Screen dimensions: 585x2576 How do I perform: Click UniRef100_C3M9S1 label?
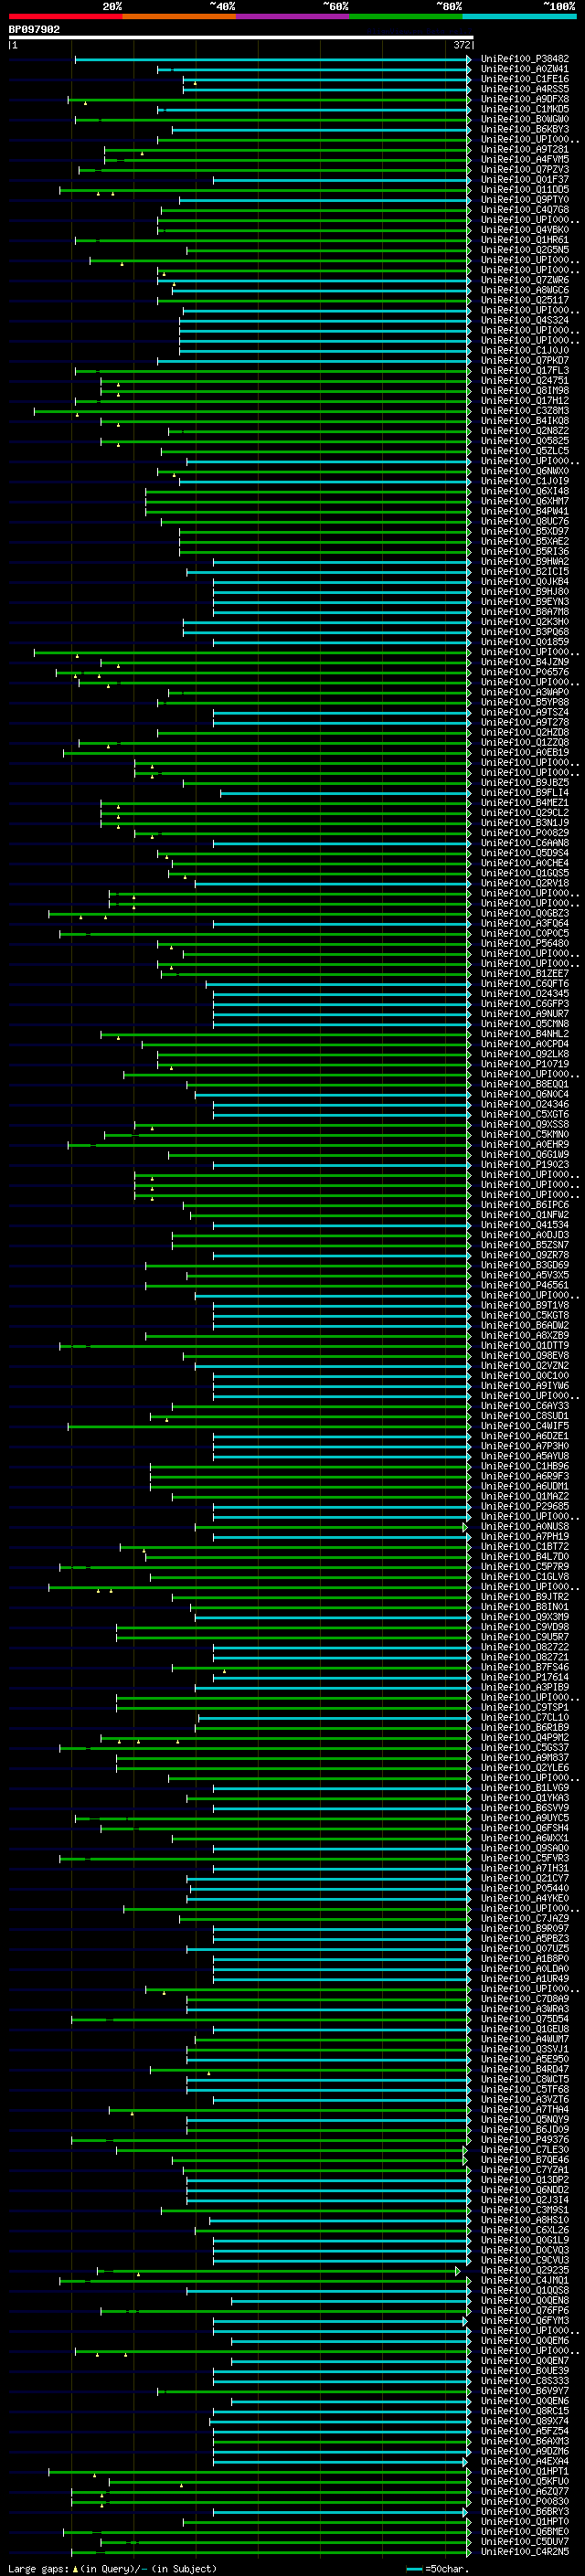pyautogui.click(x=524, y=2211)
